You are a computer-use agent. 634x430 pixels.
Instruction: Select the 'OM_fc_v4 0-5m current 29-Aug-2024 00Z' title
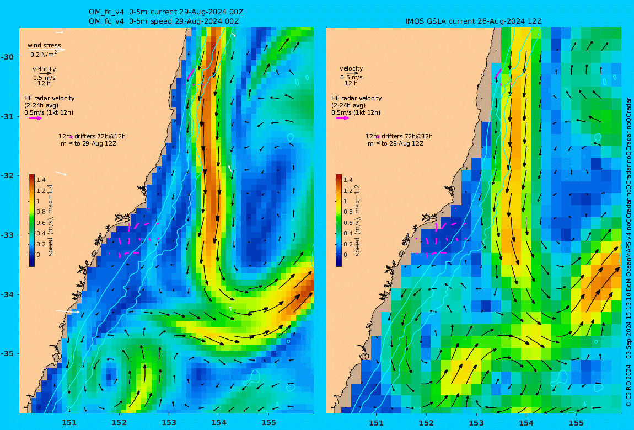166,12
